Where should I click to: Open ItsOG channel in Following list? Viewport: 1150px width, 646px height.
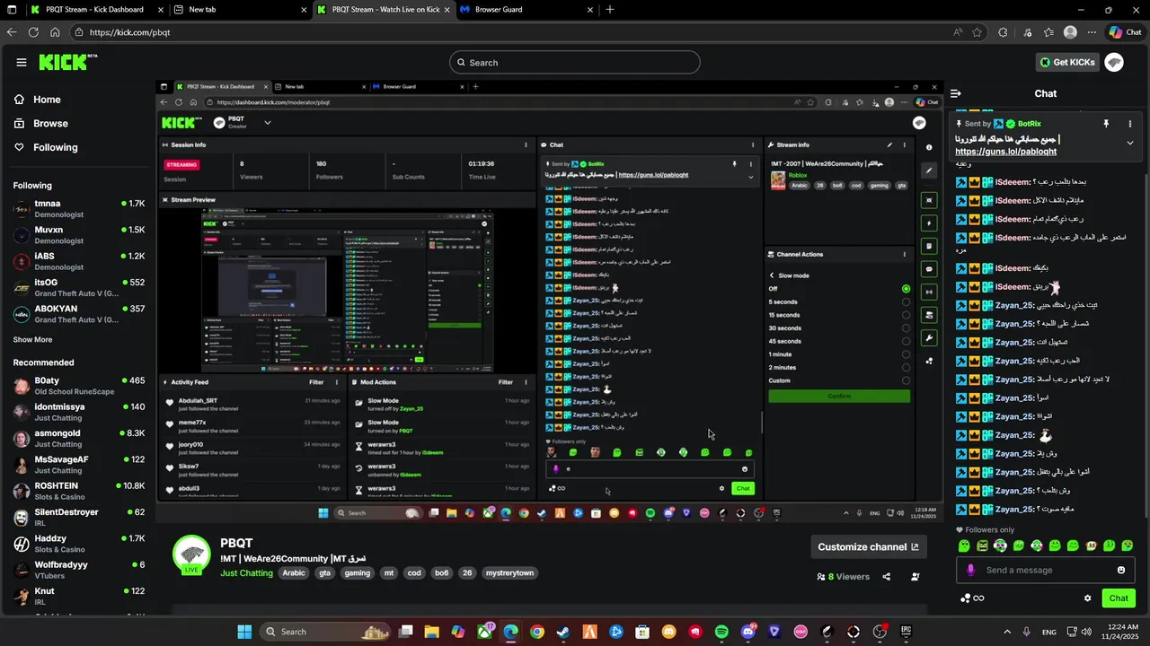[x=79, y=287]
